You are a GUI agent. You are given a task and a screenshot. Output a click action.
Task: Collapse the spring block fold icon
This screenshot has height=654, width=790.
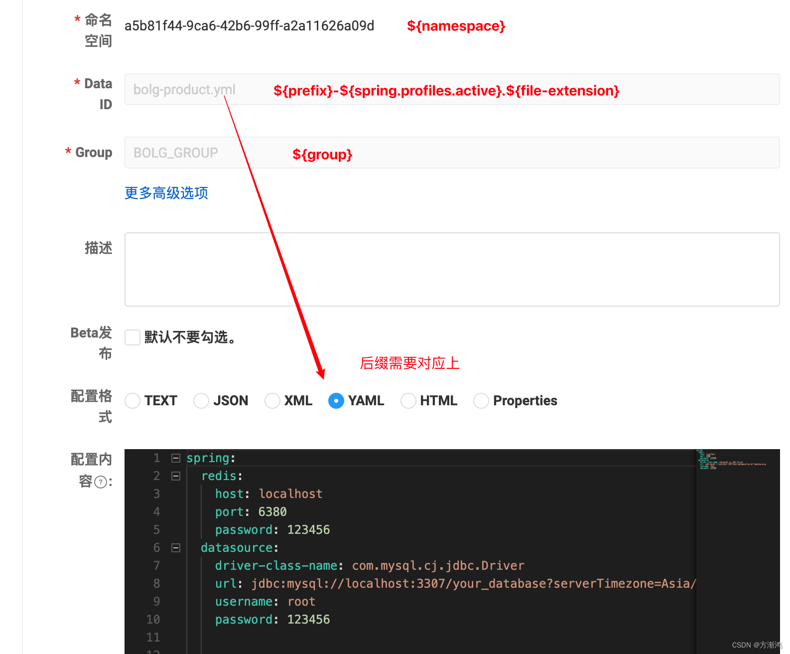[x=175, y=458]
